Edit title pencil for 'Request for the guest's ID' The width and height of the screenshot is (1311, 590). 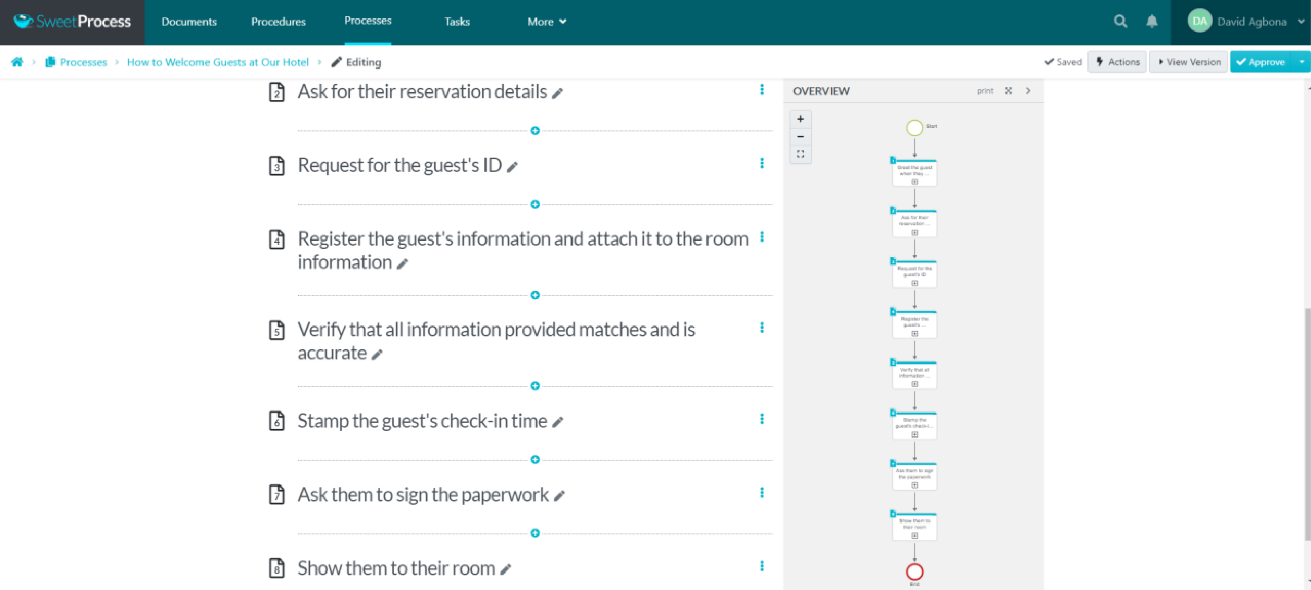click(513, 167)
